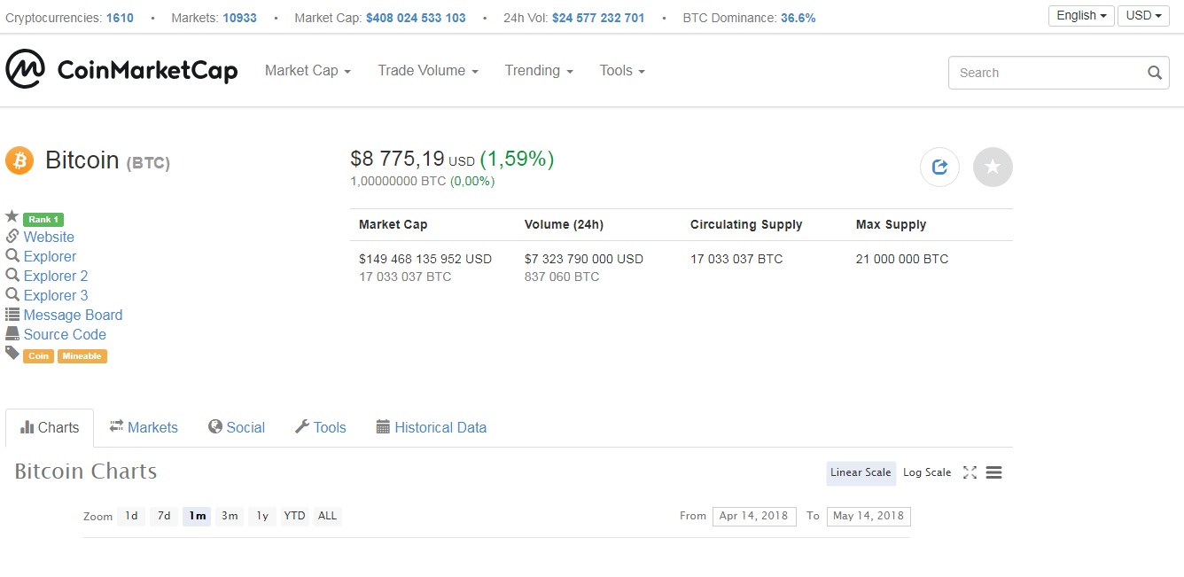Screen dimensions: 1184x577
Task: Click the star icon beside Rank 1
Action: (12, 216)
